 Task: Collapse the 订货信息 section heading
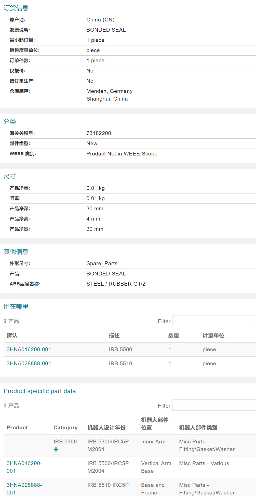point(16,8)
